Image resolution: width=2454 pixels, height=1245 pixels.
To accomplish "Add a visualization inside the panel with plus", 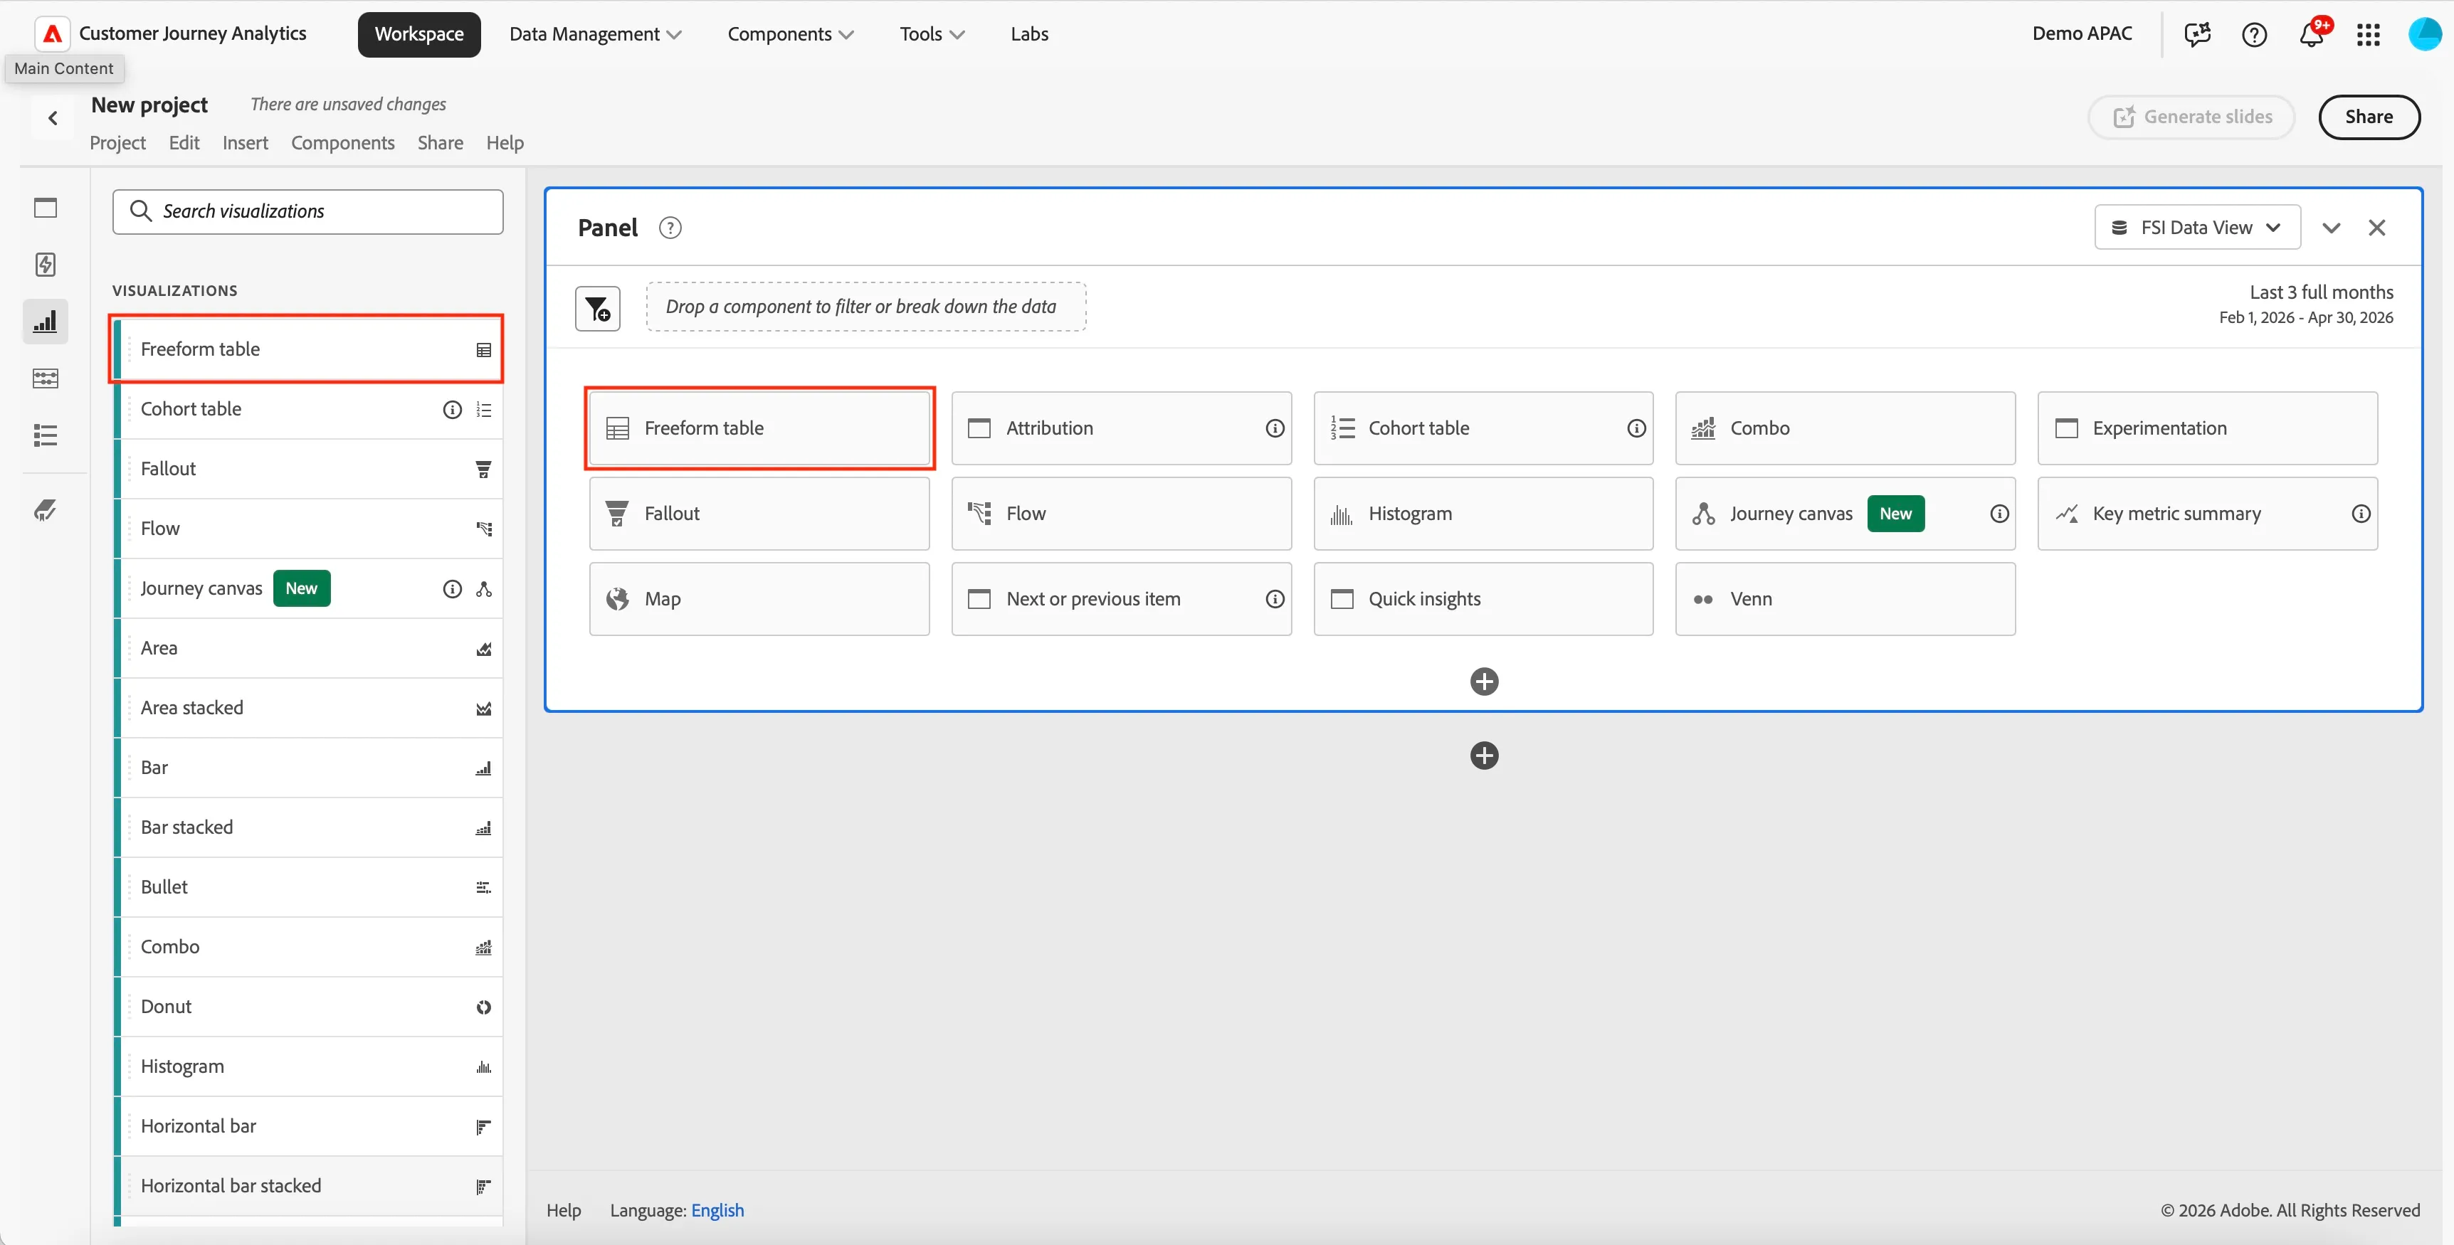I will 1484,681.
